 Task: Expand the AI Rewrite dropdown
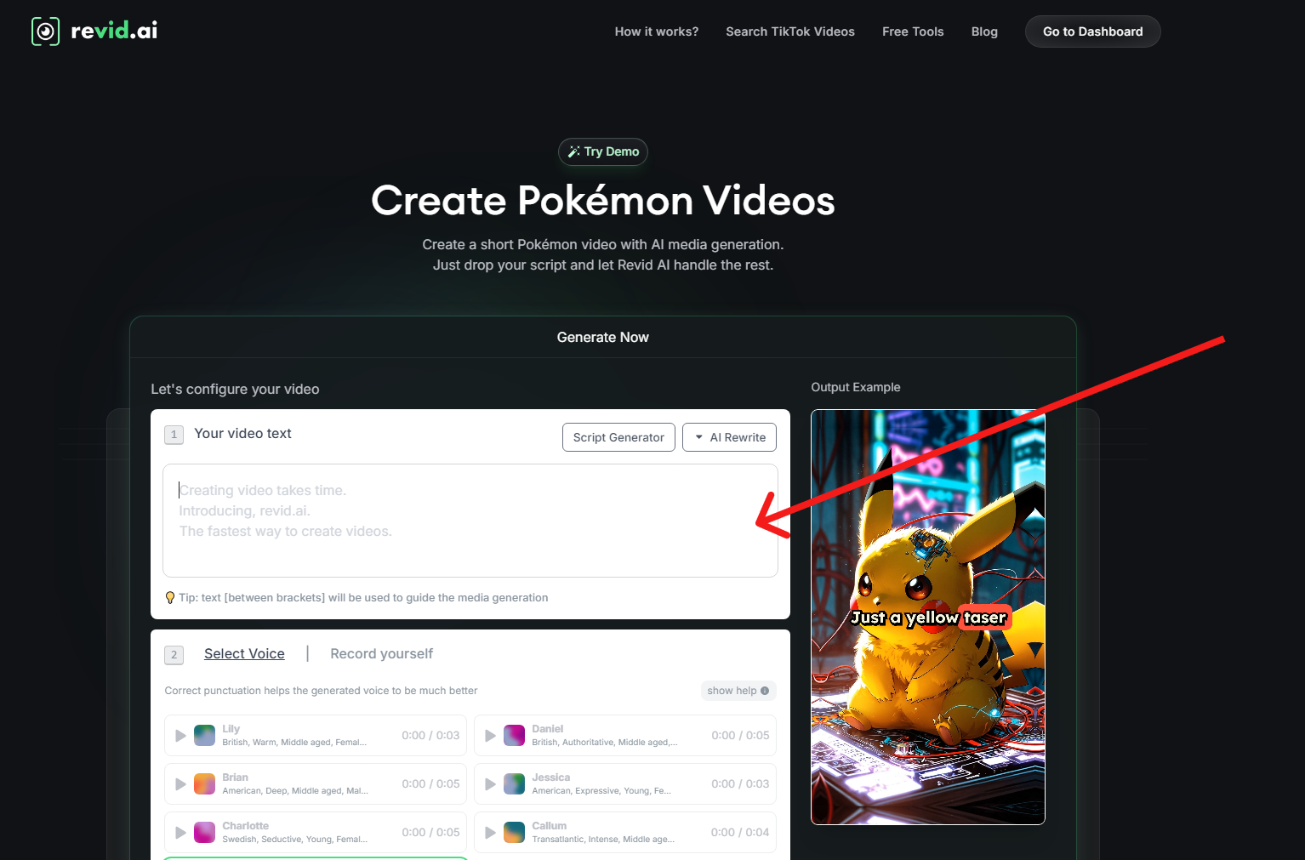pos(729,437)
